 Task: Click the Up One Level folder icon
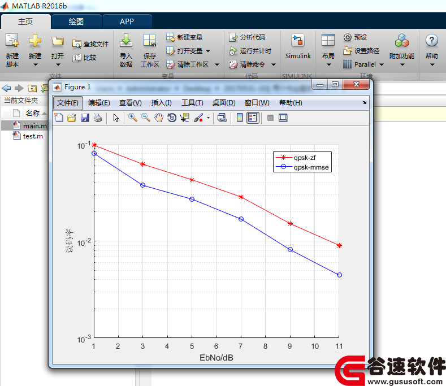click(x=32, y=89)
